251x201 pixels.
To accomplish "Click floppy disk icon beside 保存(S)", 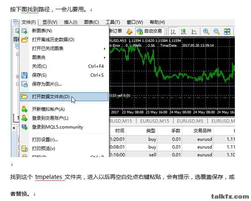I will click(24, 75).
